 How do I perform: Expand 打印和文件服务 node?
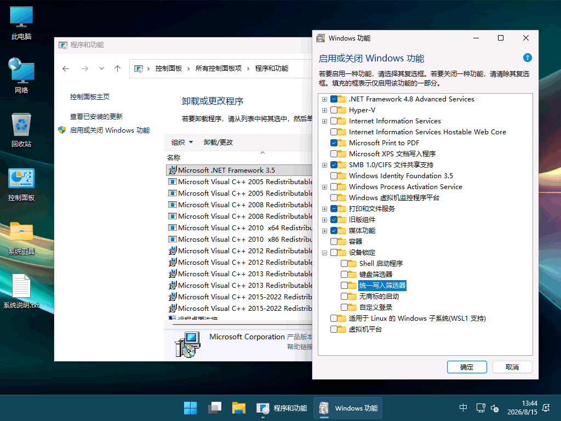[324, 209]
